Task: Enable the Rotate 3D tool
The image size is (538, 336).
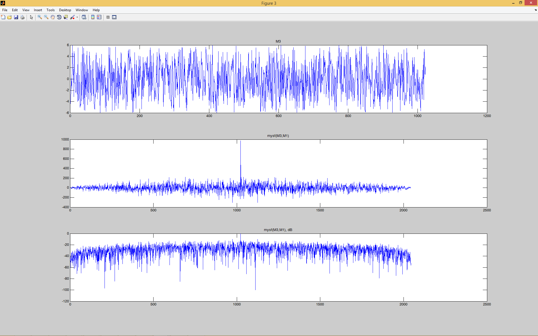Action: pyautogui.click(x=59, y=17)
